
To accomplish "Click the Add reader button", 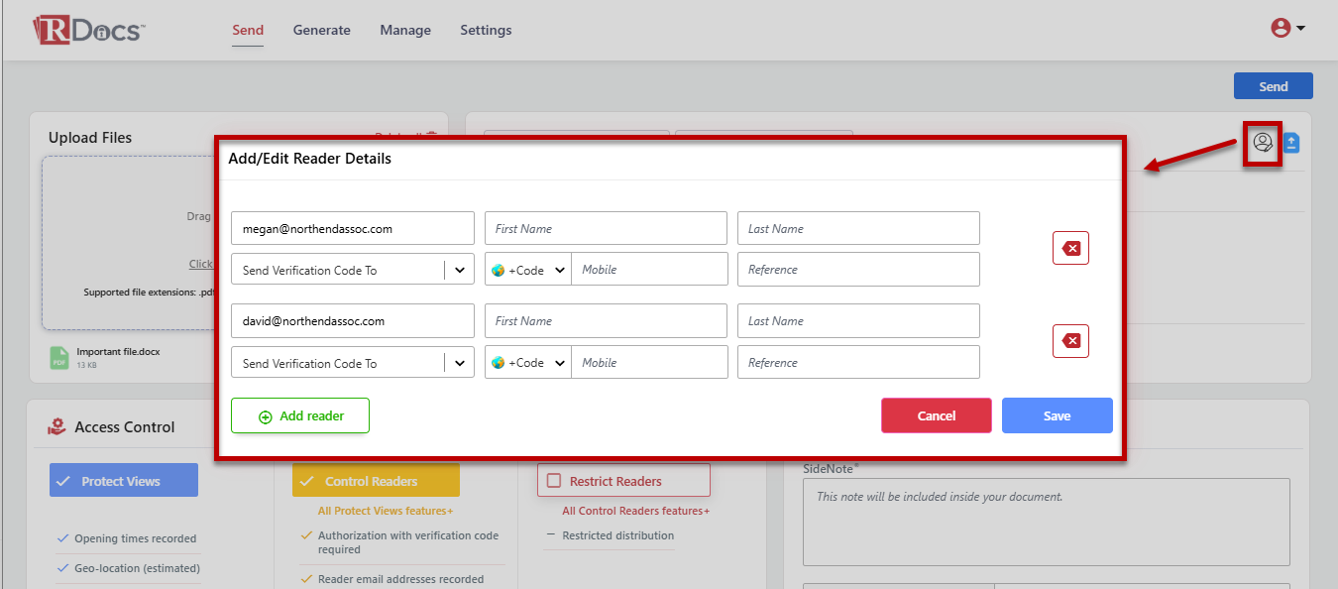I will 300,416.
